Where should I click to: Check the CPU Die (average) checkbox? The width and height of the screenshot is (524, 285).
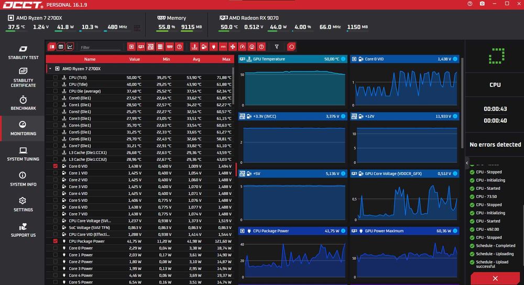55,91
